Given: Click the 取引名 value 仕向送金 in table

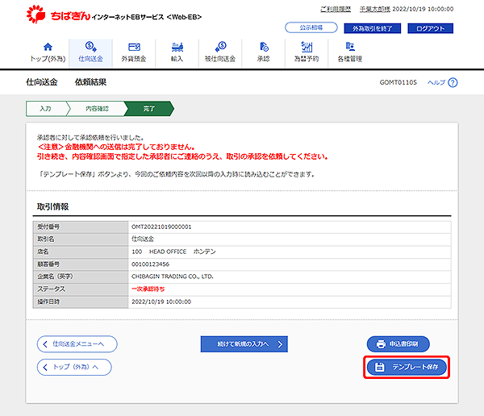Looking at the screenshot, I should (x=143, y=239).
